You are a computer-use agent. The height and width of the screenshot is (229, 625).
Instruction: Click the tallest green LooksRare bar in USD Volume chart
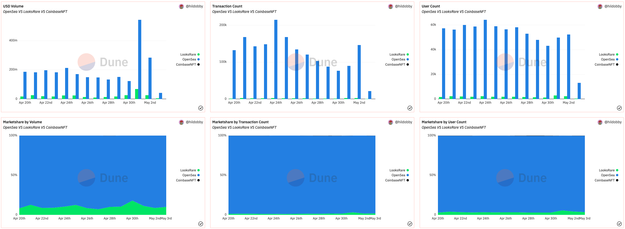pyautogui.click(x=137, y=94)
